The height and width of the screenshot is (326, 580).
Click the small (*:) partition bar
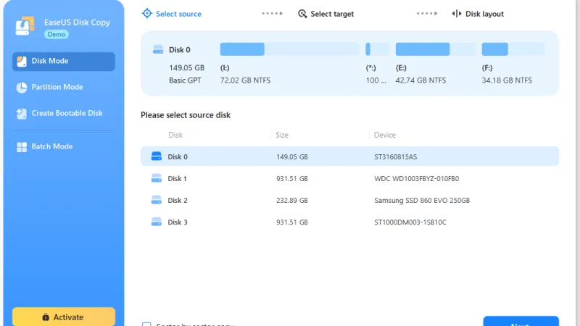pos(377,49)
